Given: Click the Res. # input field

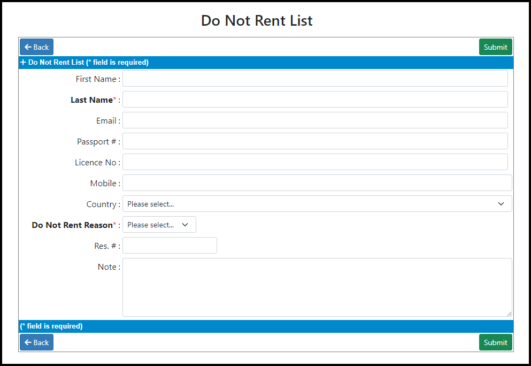Looking at the screenshot, I should 170,246.
